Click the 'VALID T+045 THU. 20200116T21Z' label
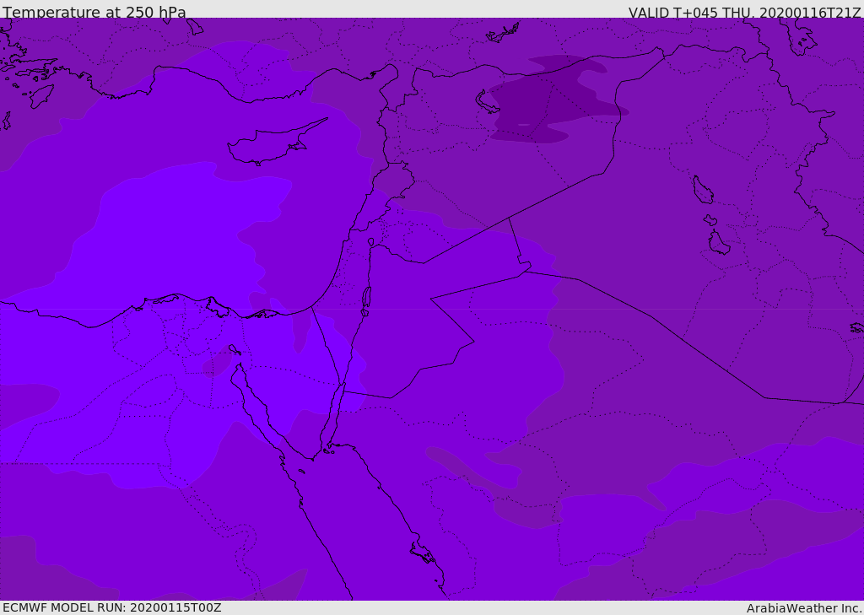This screenshot has height=615, width=864. 744,13
